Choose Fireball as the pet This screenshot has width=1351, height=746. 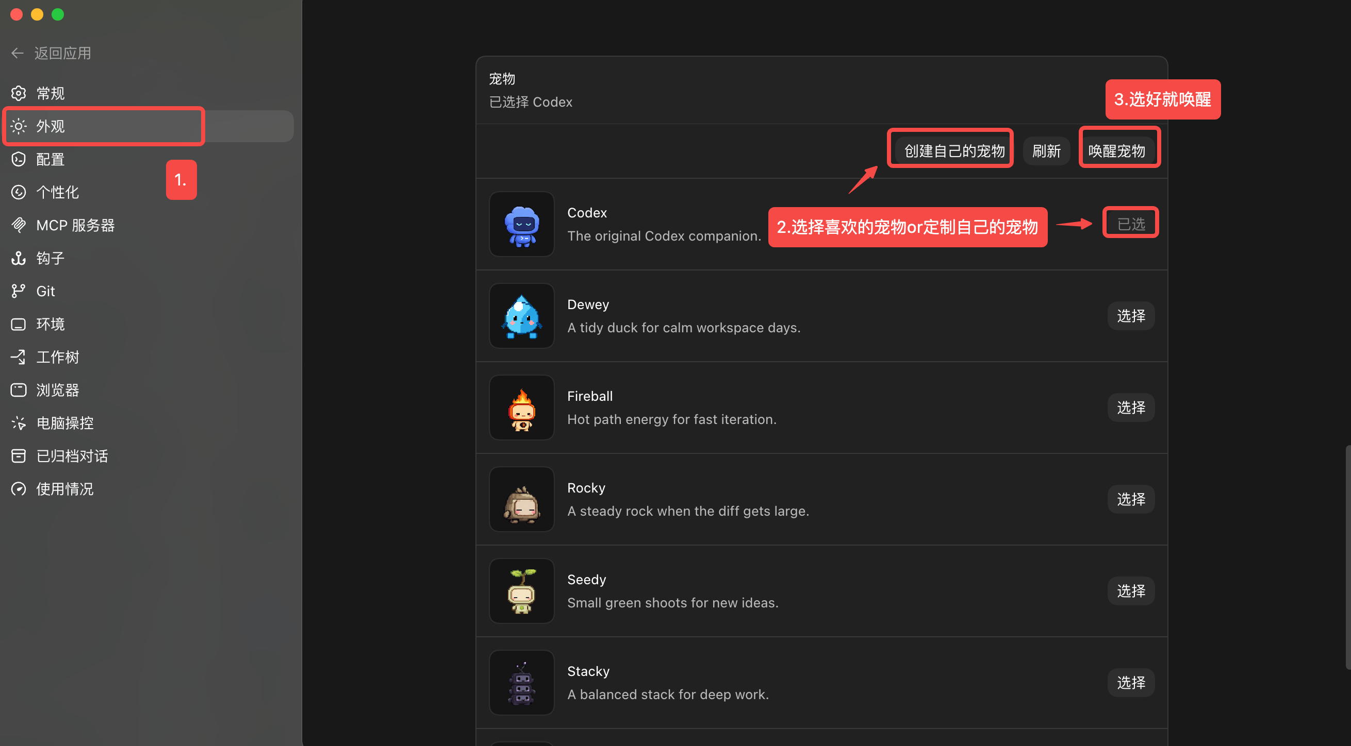(1131, 408)
